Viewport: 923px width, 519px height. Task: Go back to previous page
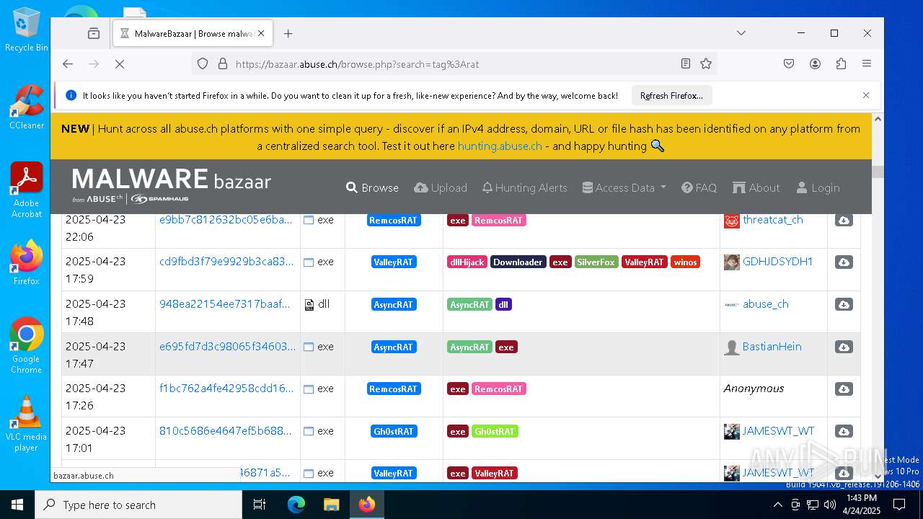[68, 64]
